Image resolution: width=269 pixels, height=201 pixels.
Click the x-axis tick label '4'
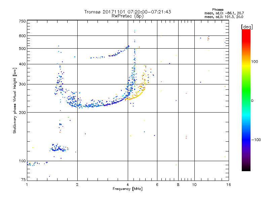tap(128, 185)
